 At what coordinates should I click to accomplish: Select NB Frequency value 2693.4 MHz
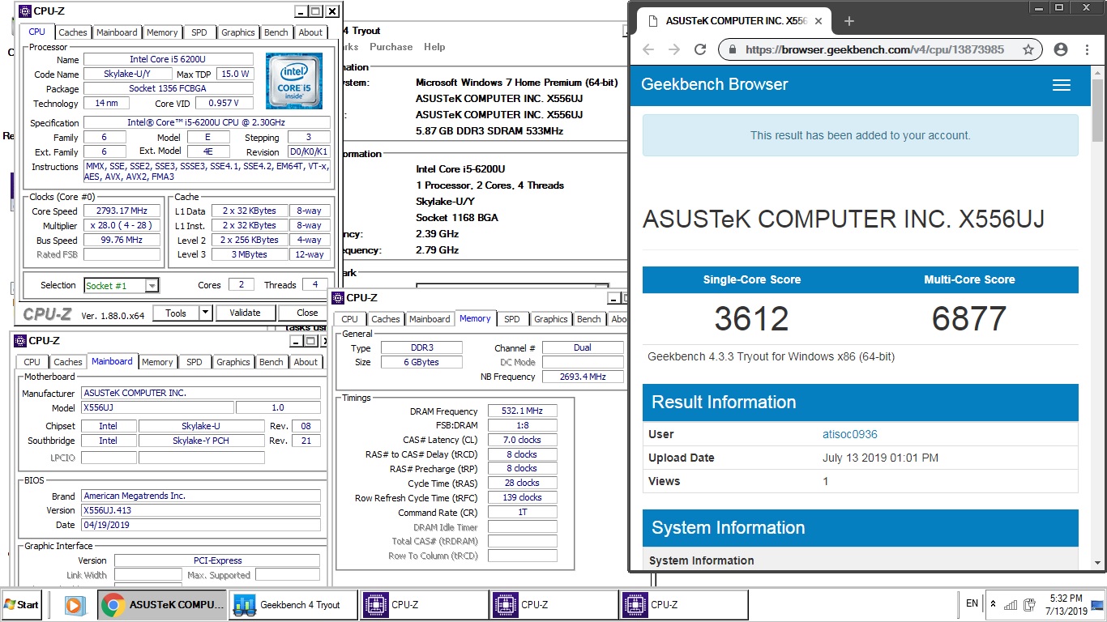583,377
